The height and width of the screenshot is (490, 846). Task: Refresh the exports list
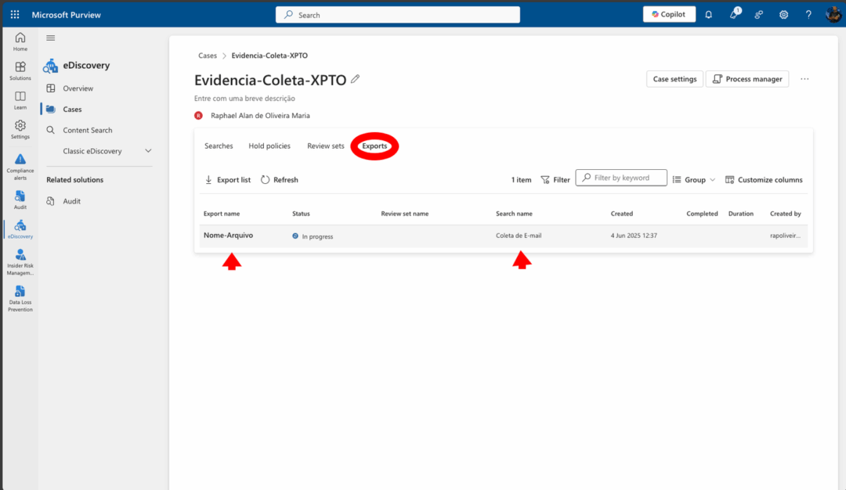[x=280, y=180]
